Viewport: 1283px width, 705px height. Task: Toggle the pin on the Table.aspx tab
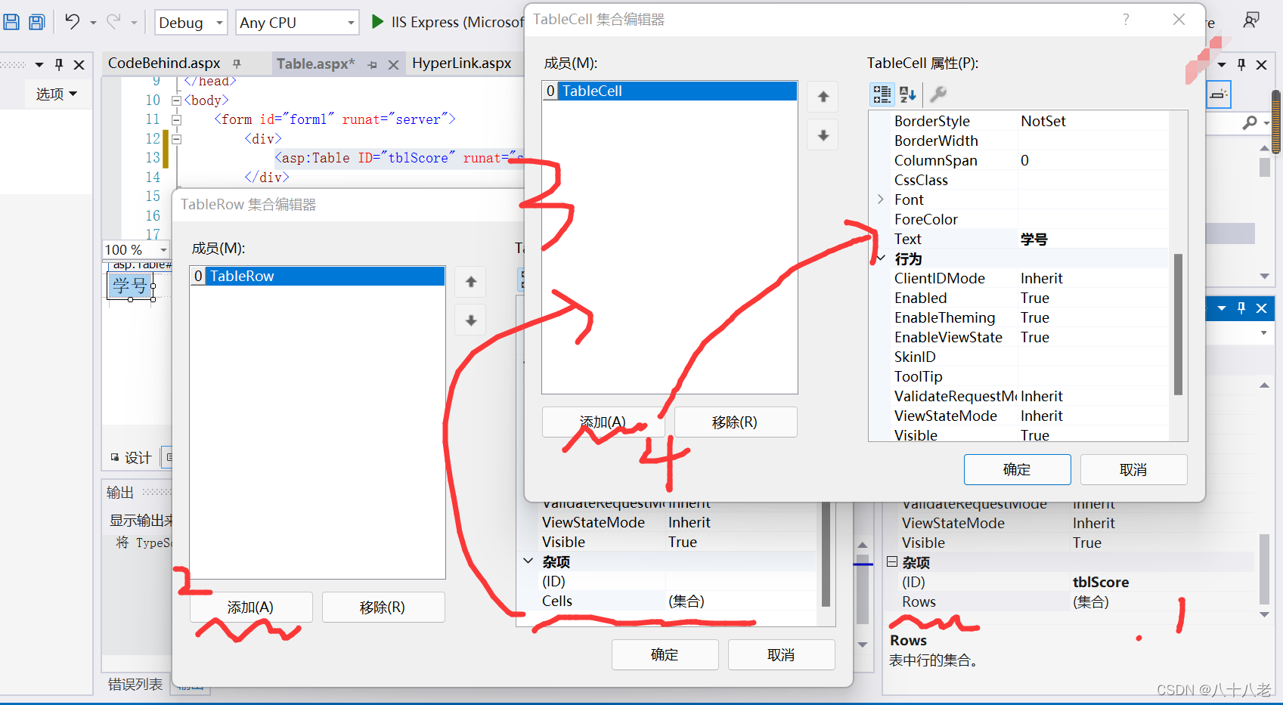(x=372, y=65)
